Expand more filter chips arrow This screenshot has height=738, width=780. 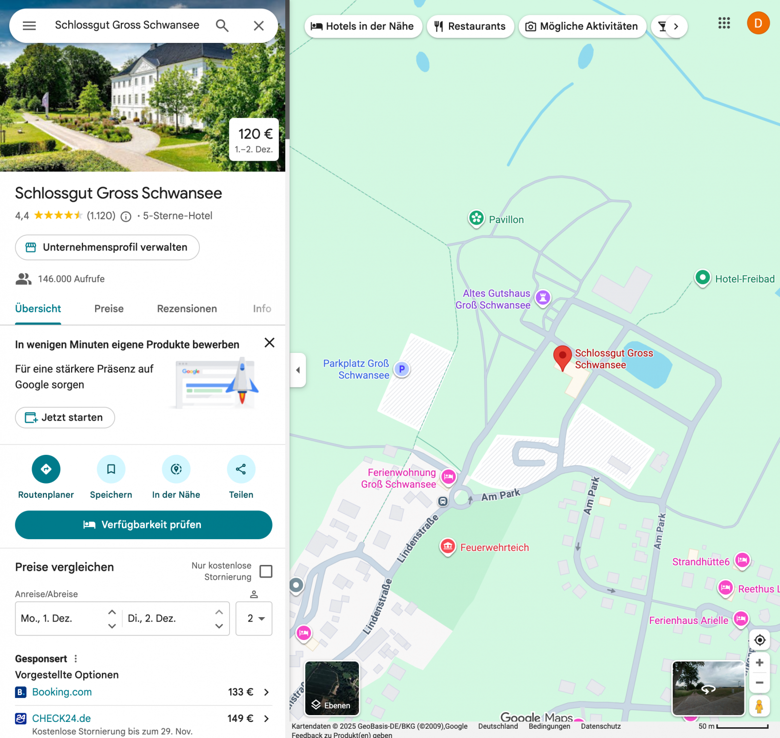(x=676, y=26)
